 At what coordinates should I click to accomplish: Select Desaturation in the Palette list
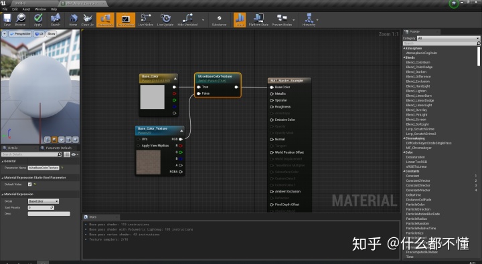tap(416, 157)
